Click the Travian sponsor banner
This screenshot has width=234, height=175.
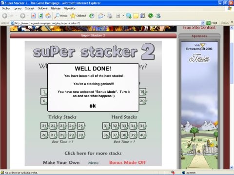pyautogui.click(x=199, y=105)
